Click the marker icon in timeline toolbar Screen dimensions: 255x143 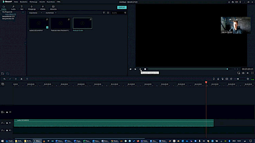(214, 79)
